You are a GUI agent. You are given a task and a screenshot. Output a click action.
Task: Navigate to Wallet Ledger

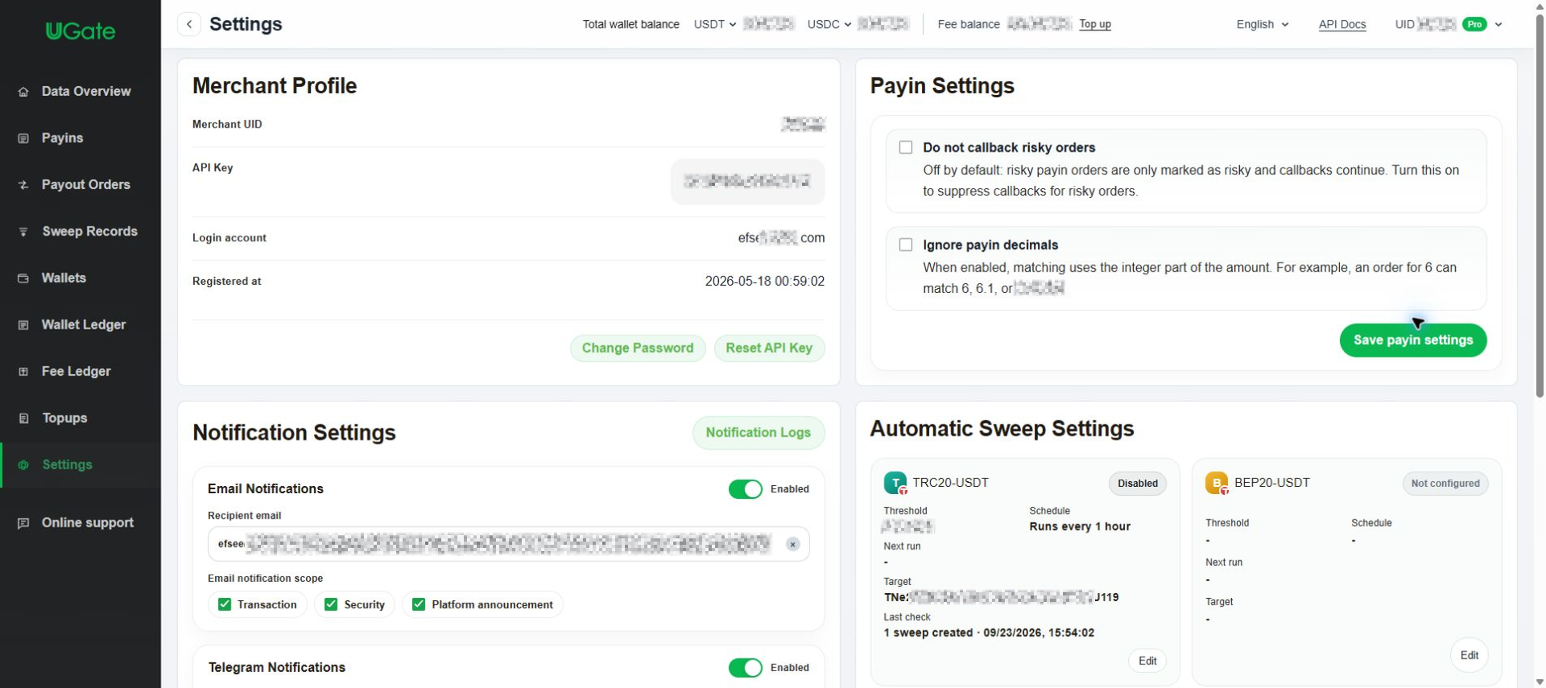pos(81,325)
